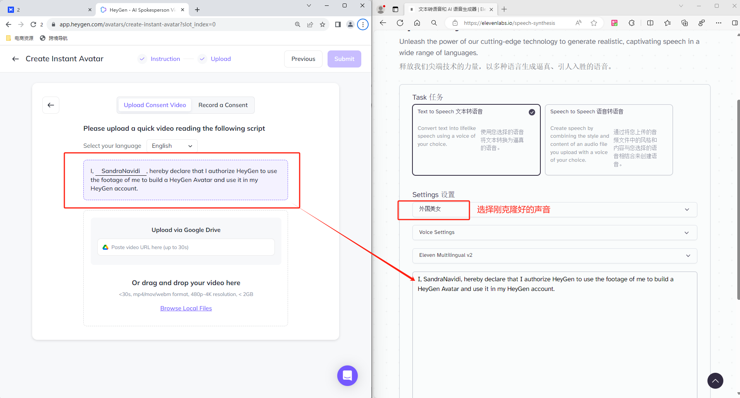Open the zoom magnifier in Chrome's address bar
740x398 pixels.
[x=298, y=24]
